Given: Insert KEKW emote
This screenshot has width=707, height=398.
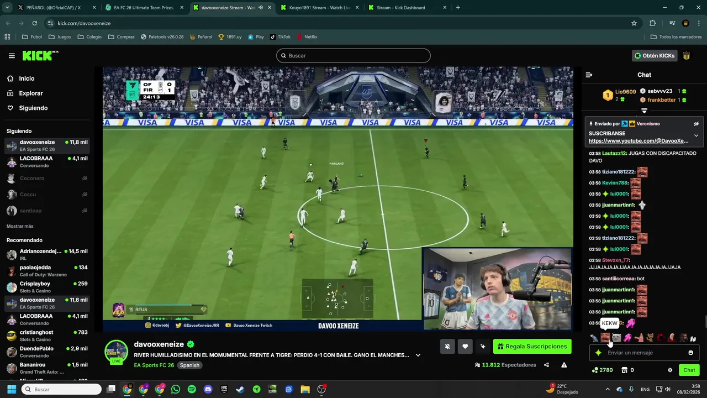Looking at the screenshot, I should pos(605,338).
